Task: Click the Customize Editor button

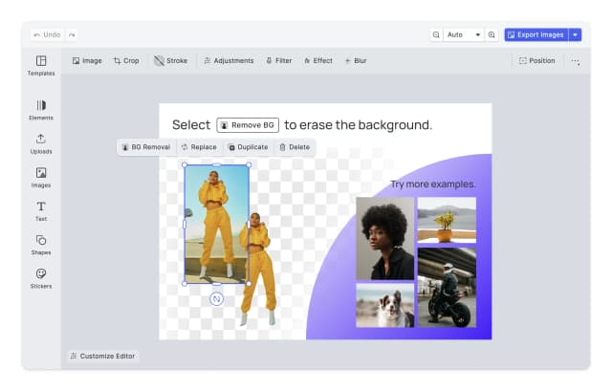Action: pyautogui.click(x=103, y=356)
